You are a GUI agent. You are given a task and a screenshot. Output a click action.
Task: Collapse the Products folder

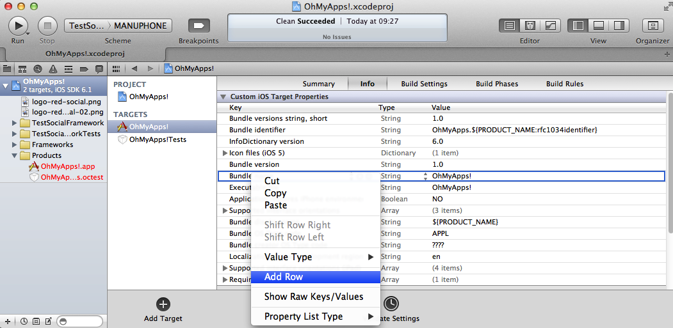click(x=15, y=155)
